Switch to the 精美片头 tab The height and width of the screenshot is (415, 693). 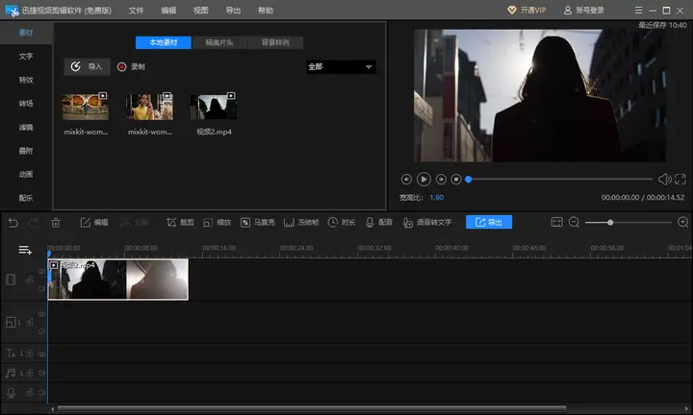[x=219, y=42]
